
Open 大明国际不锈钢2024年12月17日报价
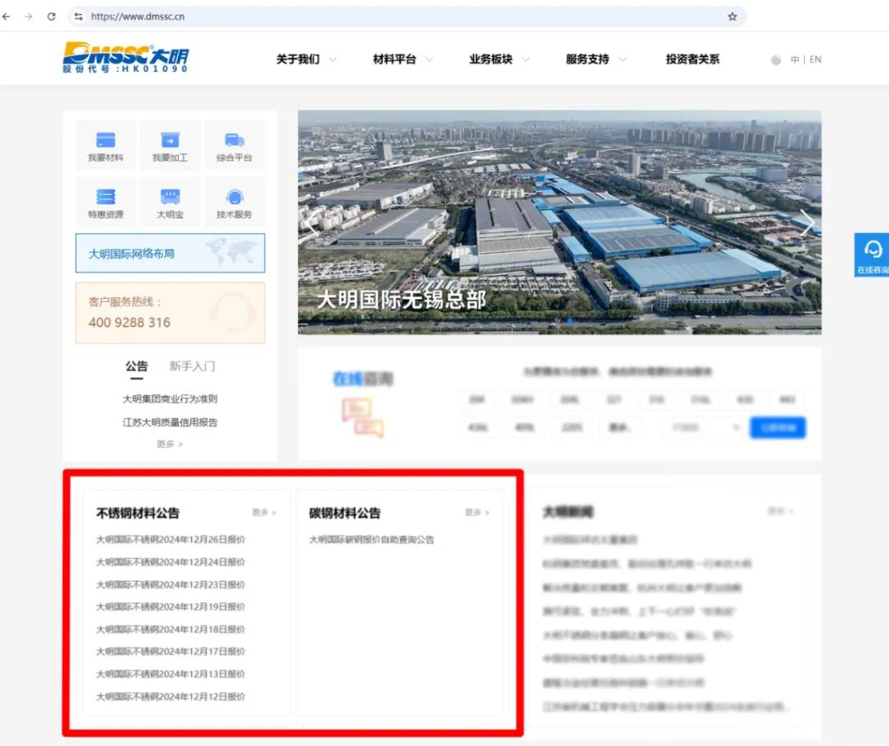(170, 652)
